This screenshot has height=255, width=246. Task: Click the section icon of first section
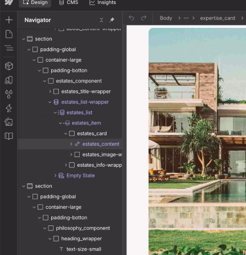click(x=30, y=39)
